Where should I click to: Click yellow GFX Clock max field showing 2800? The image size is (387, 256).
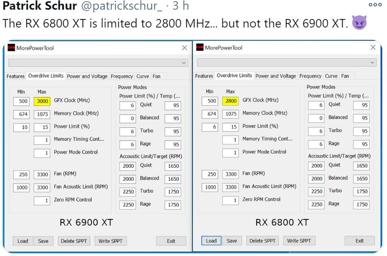tap(231, 101)
